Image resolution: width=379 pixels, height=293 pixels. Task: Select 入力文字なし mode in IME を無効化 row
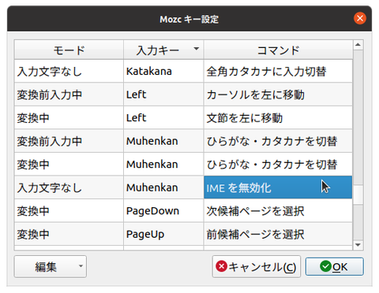69,187
